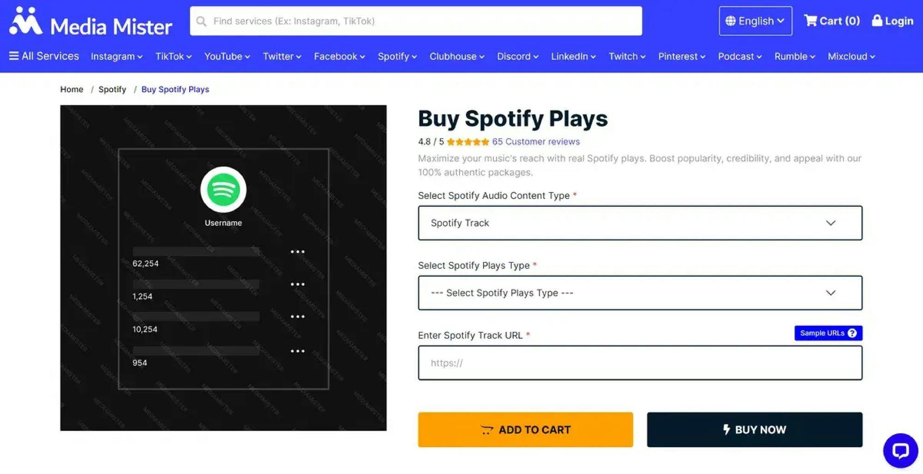Open the 65 Customer reviews link
This screenshot has width=923, height=474.
click(x=535, y=142)
